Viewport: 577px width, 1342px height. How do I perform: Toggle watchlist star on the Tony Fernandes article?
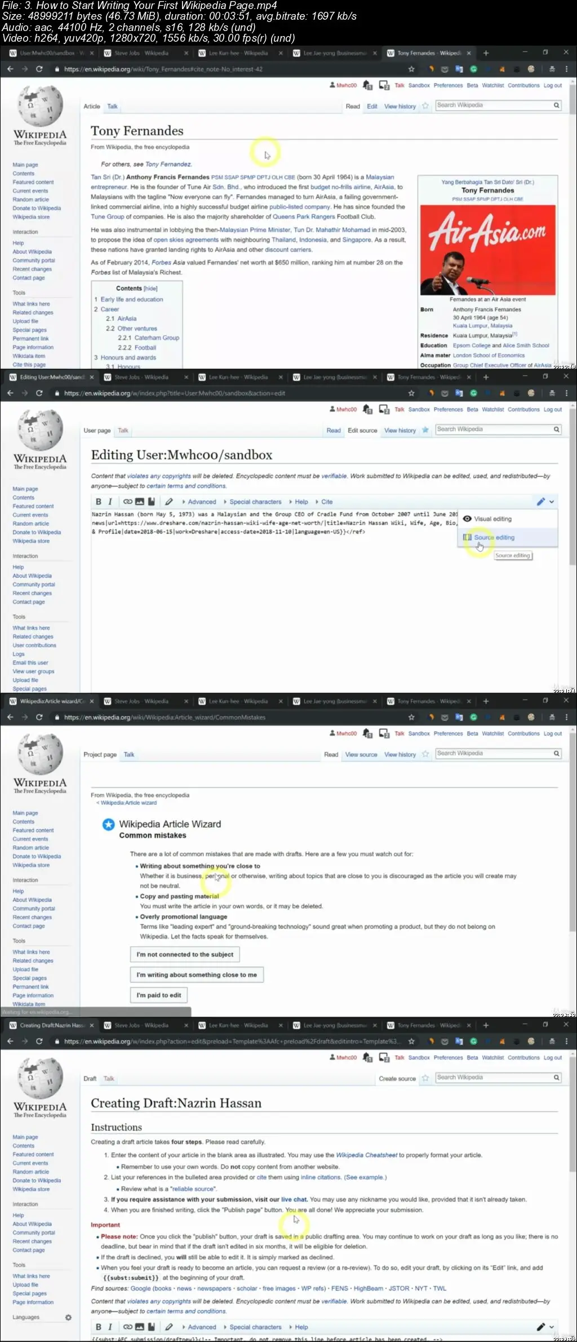click(x=425, y=106)
